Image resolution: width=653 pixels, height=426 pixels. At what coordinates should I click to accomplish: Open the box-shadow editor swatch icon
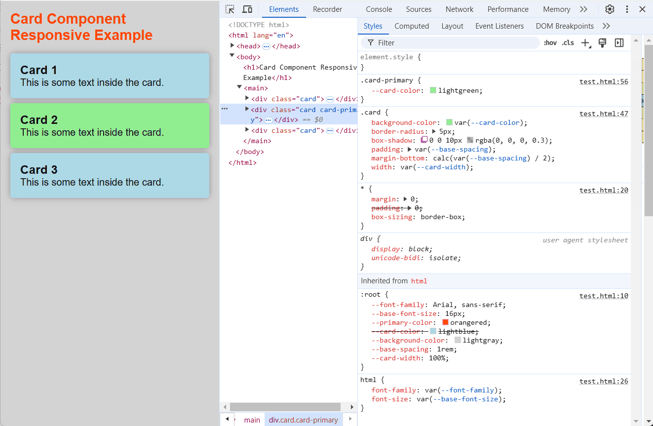point(424,140)
